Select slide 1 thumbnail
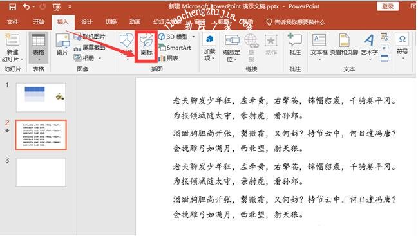 coord(41,97)
